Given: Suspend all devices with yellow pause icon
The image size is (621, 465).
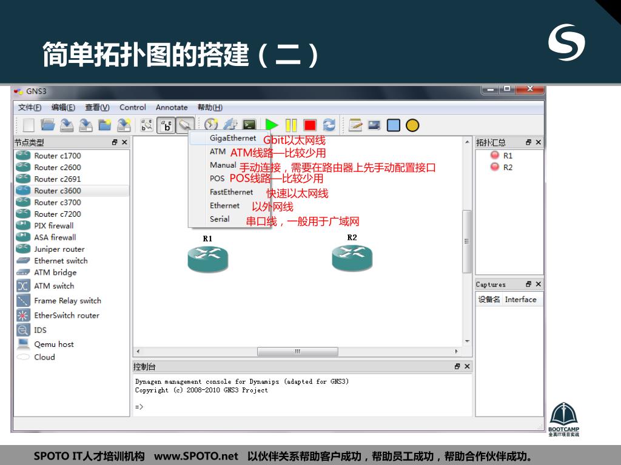Looking at the screenshot, I should 291,125.
